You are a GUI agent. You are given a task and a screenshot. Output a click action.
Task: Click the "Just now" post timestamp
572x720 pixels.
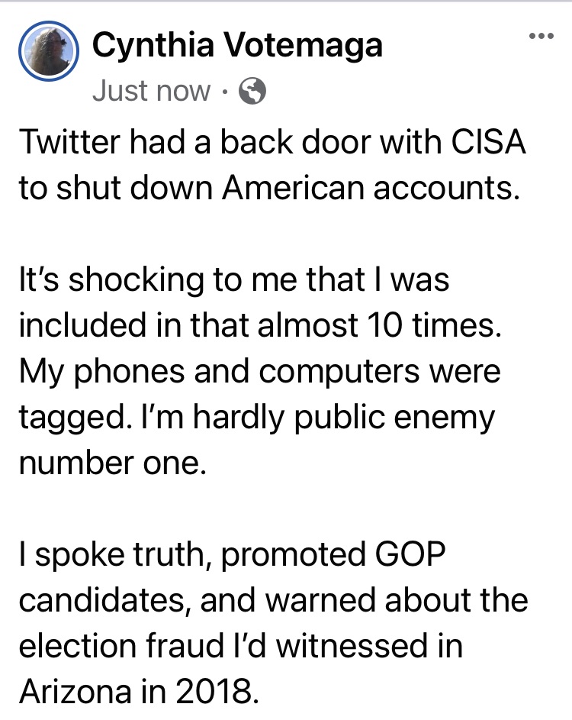click(x=150, y=92)
